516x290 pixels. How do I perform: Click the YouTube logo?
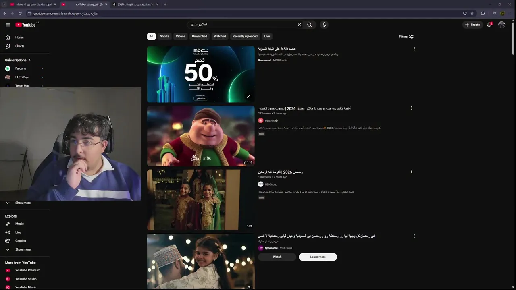(25, 25)
